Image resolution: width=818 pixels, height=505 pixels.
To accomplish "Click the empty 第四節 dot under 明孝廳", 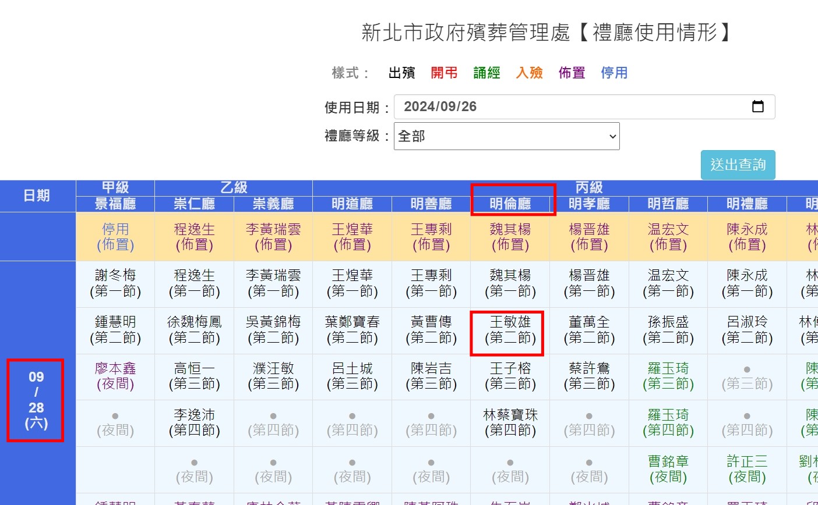I will [x=589, y=417].
